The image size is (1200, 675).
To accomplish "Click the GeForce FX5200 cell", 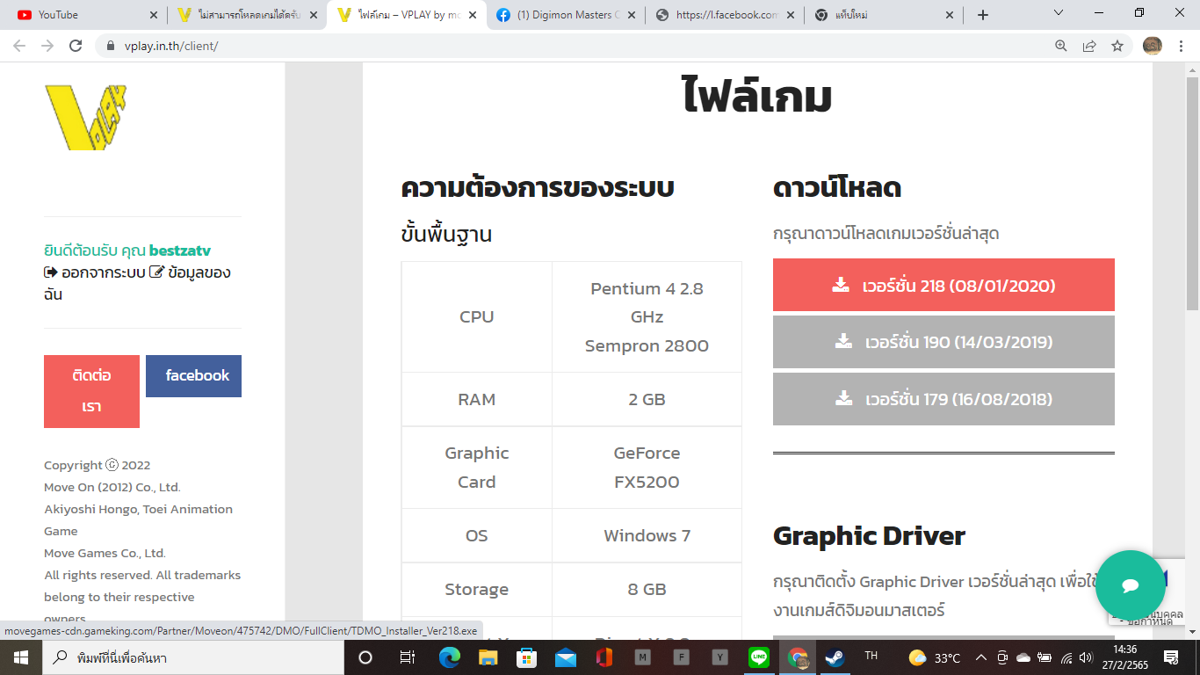I will 647,467.
